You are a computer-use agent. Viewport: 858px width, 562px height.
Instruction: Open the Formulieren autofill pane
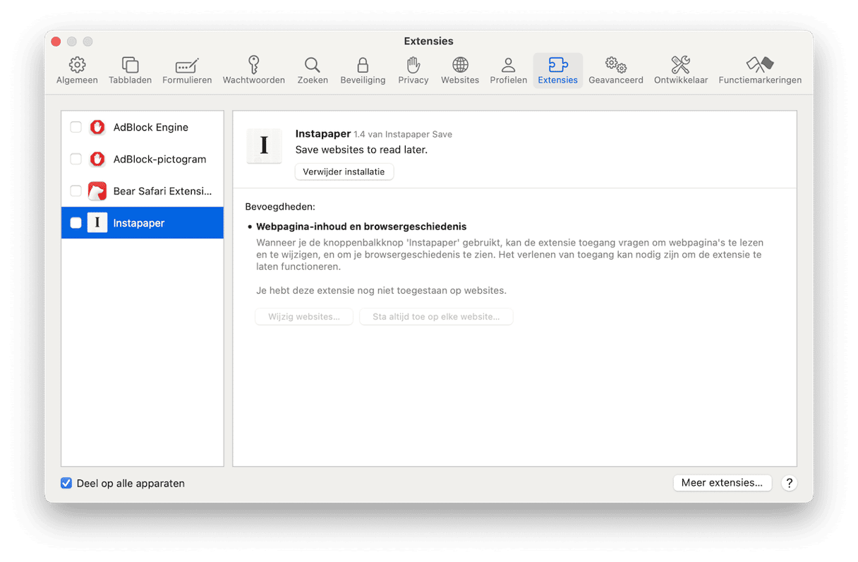[x=187, y=71]
